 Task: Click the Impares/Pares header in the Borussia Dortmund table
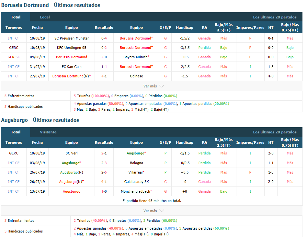pyautogui.click(x=250, y=28)
